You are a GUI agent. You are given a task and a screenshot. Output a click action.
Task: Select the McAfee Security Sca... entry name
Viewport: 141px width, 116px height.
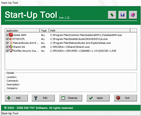tap(26, 51)
